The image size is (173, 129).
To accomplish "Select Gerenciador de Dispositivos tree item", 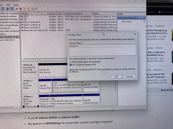I will tap(10, 31).
